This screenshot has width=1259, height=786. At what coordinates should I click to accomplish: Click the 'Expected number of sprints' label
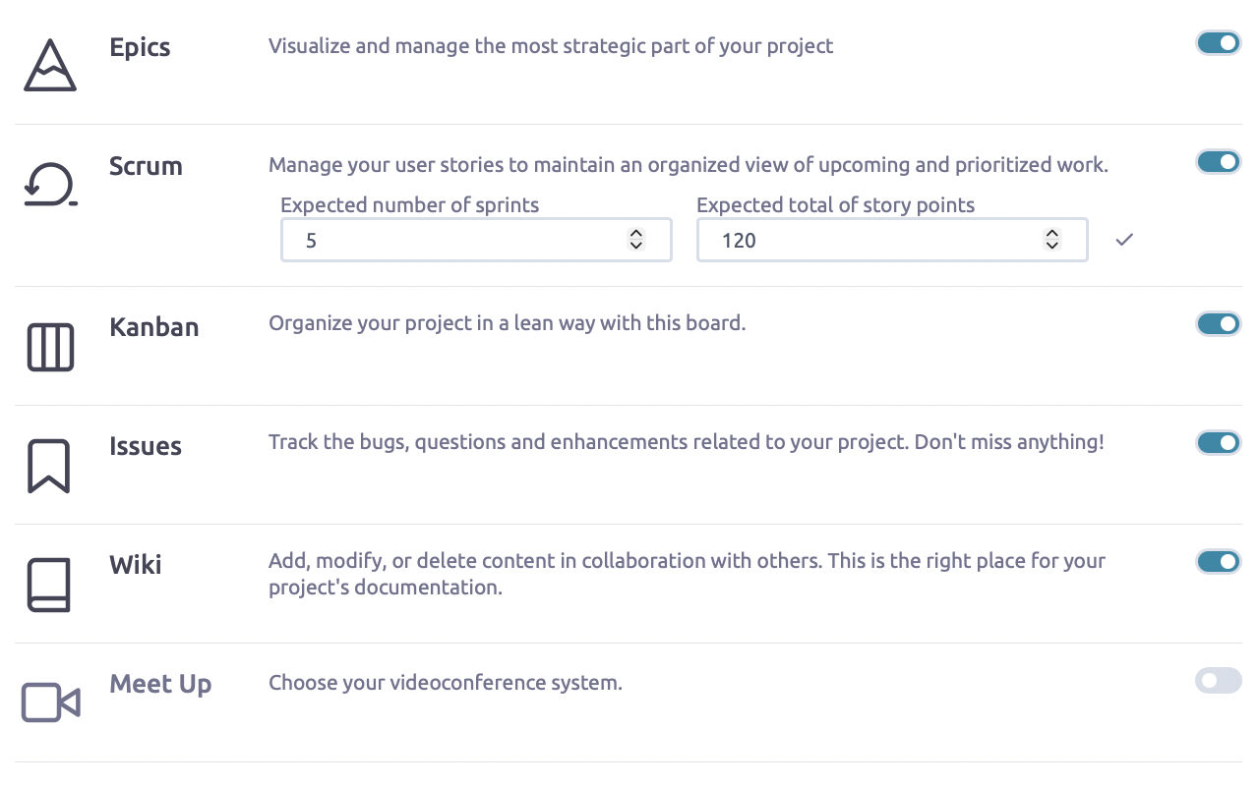pos(410,205)
